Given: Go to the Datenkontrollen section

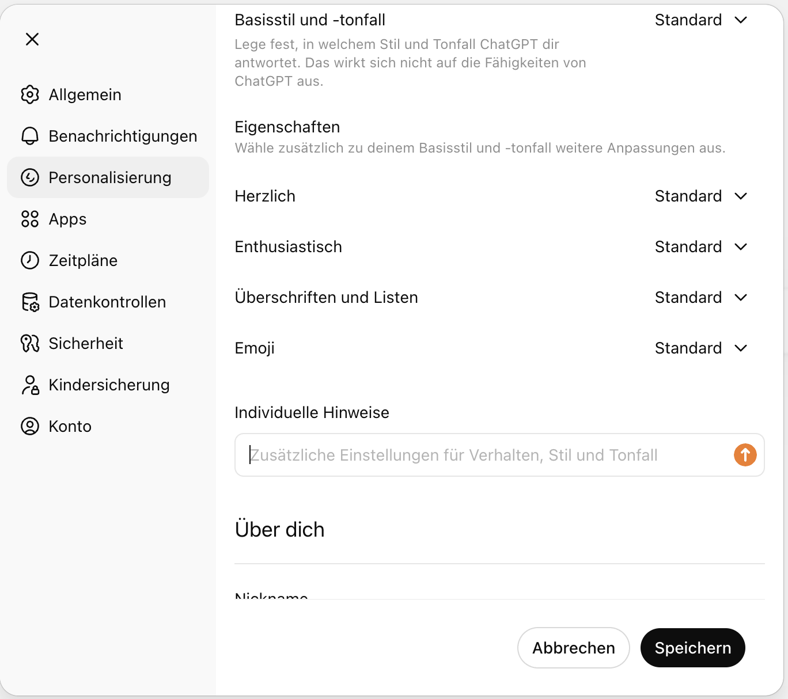Looking at the screenshot, I should (x=107, y=302).
